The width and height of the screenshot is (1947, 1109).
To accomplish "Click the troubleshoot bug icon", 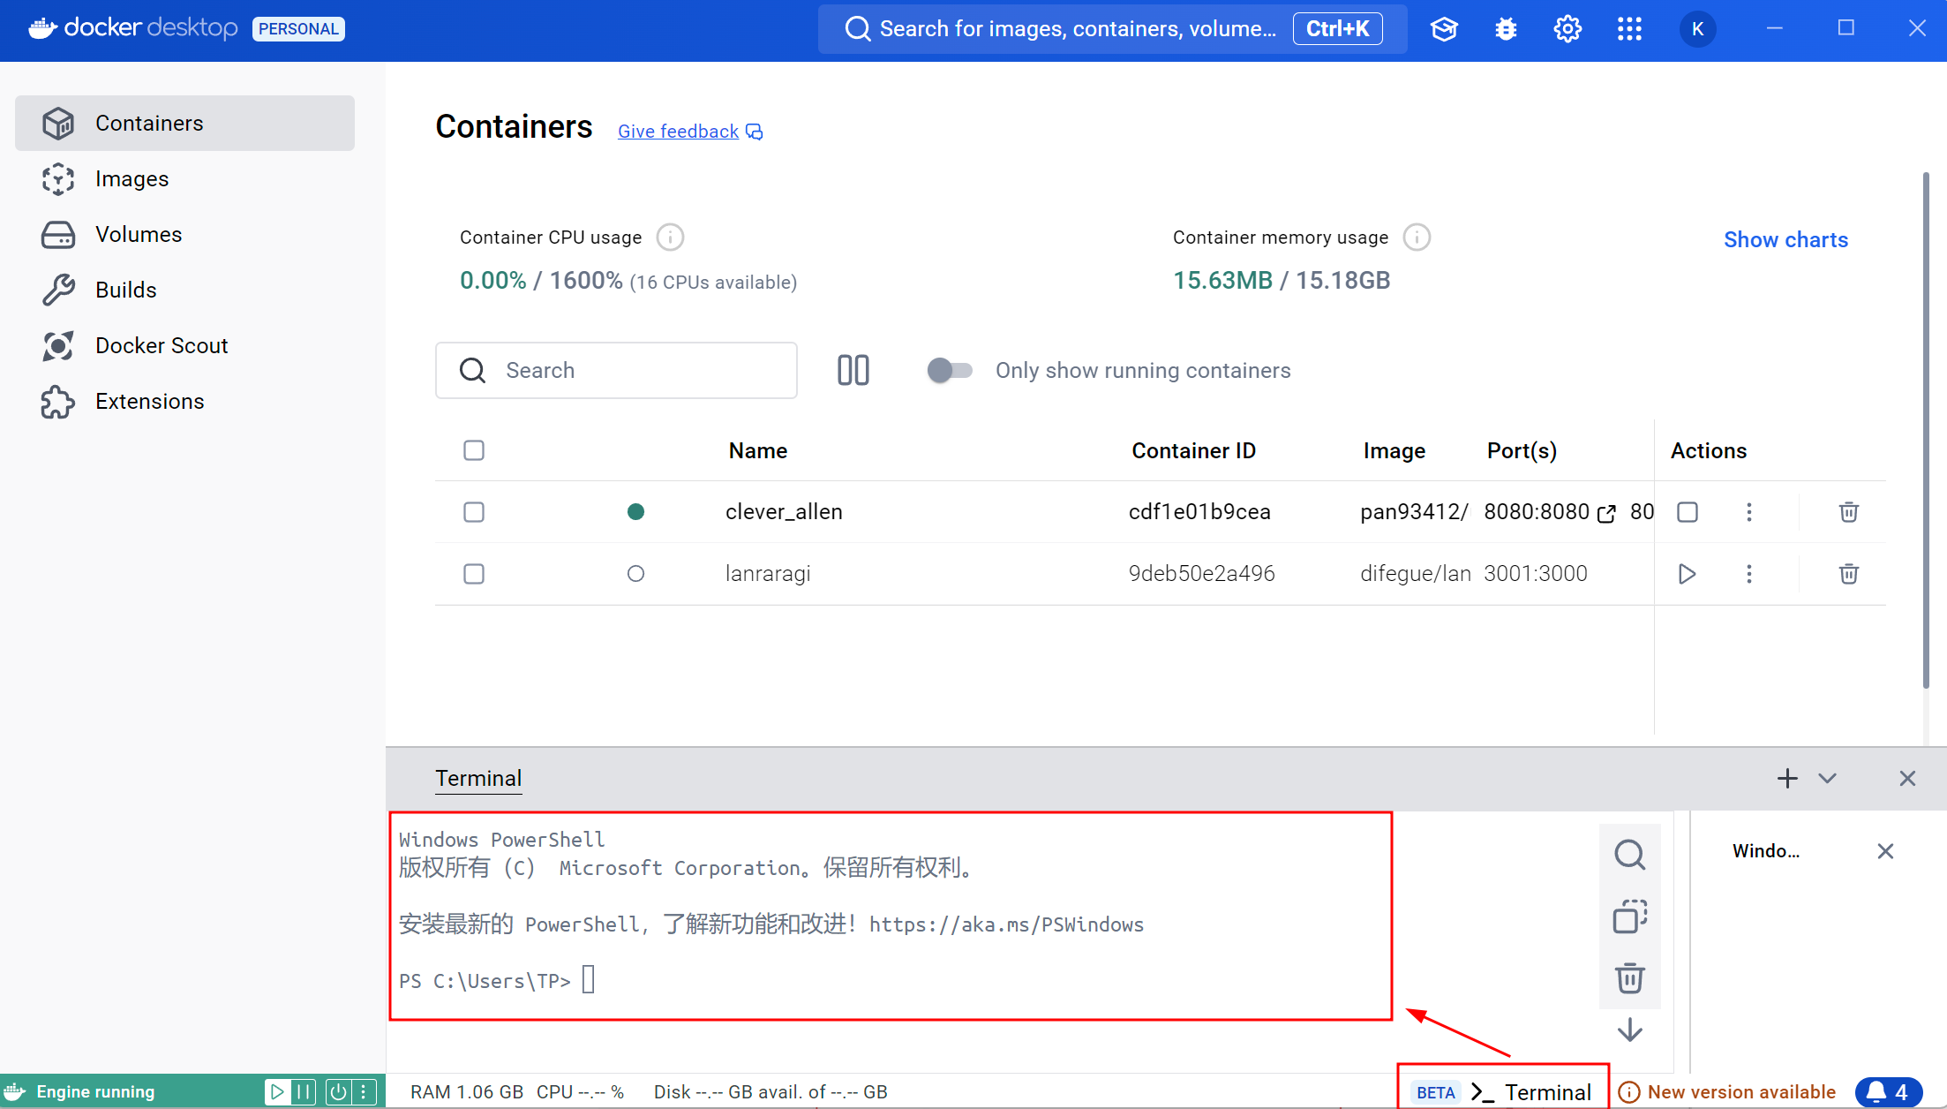I will click(1506, 29).
